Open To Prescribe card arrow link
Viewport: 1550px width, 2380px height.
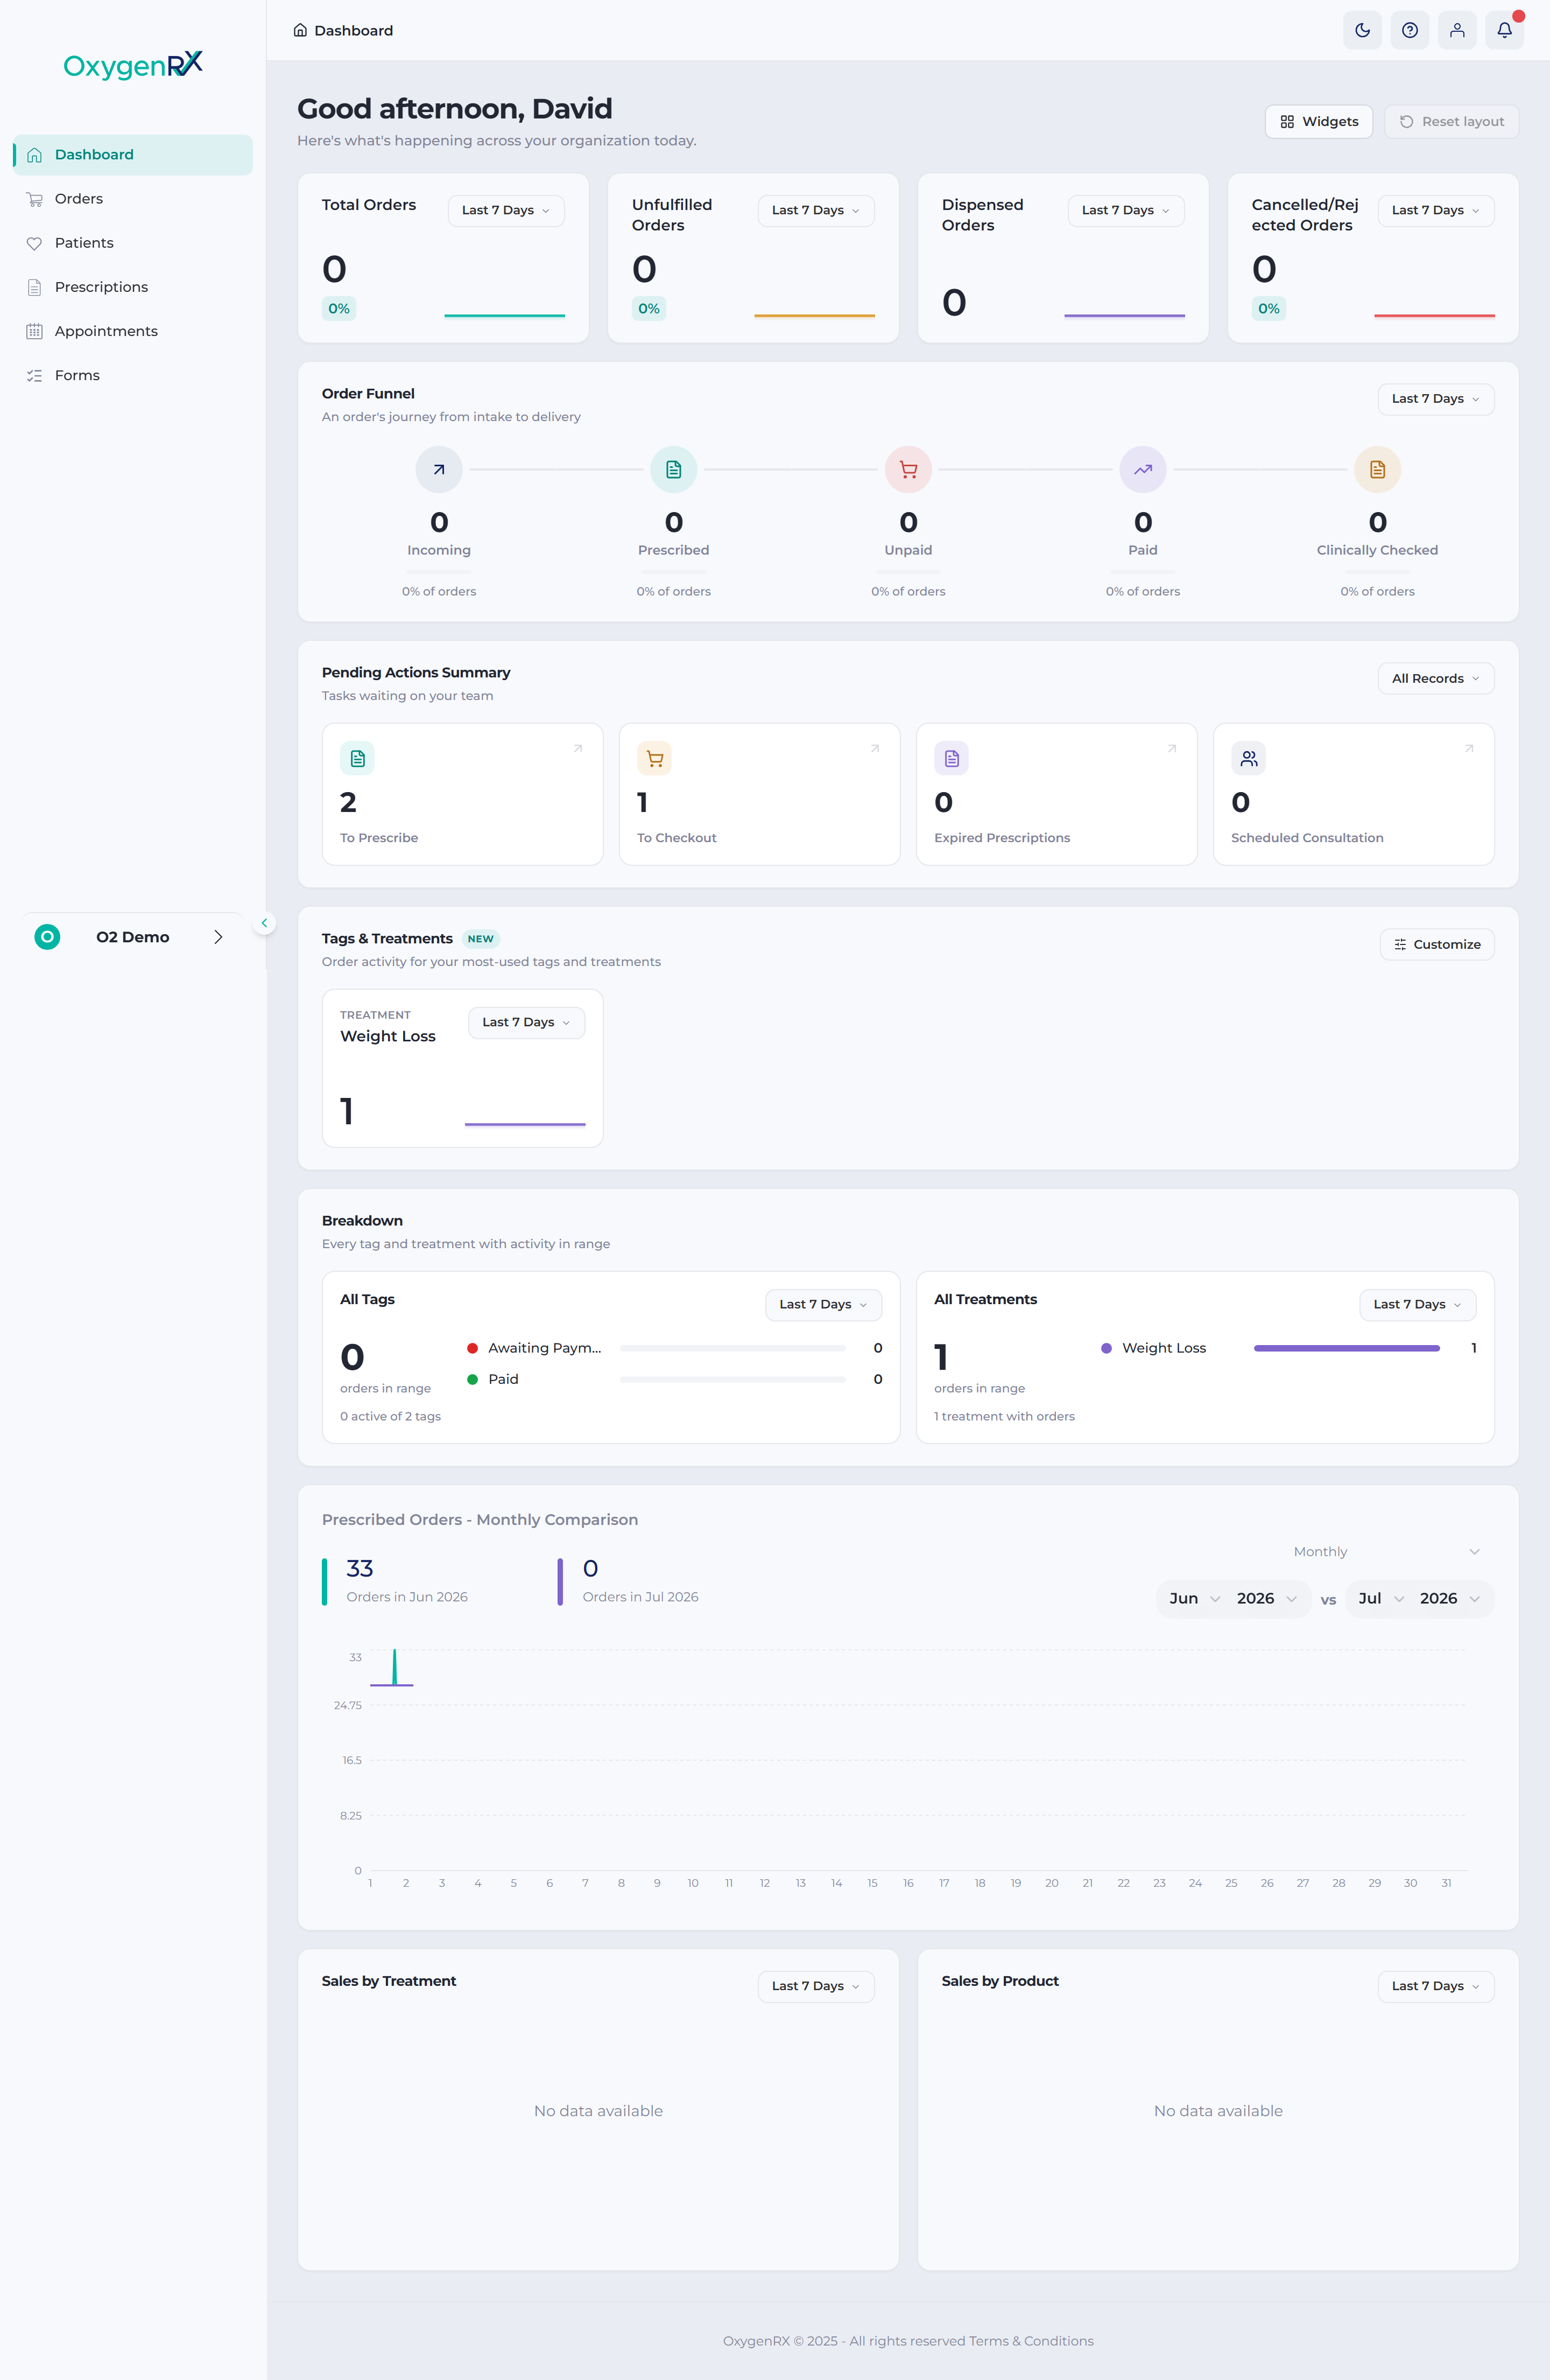[x=577, y=748]
